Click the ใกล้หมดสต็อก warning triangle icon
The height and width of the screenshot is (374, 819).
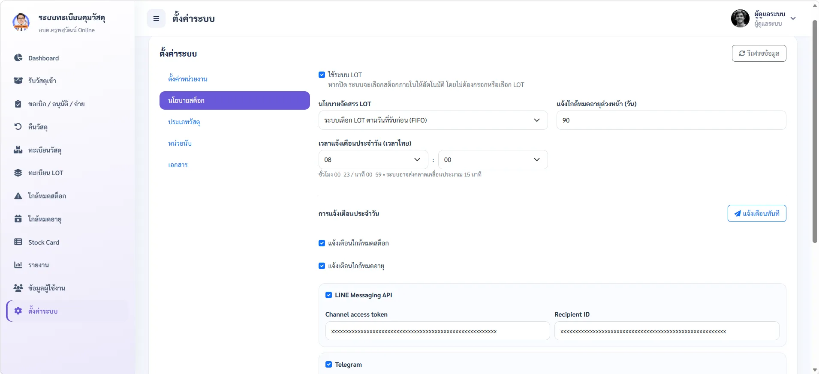(x=18, y=196)
